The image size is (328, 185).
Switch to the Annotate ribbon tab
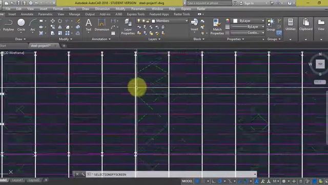click(27, 14)
